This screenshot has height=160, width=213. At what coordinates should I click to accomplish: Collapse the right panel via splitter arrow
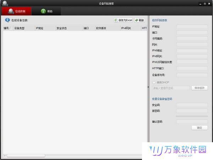pos(148,87)
